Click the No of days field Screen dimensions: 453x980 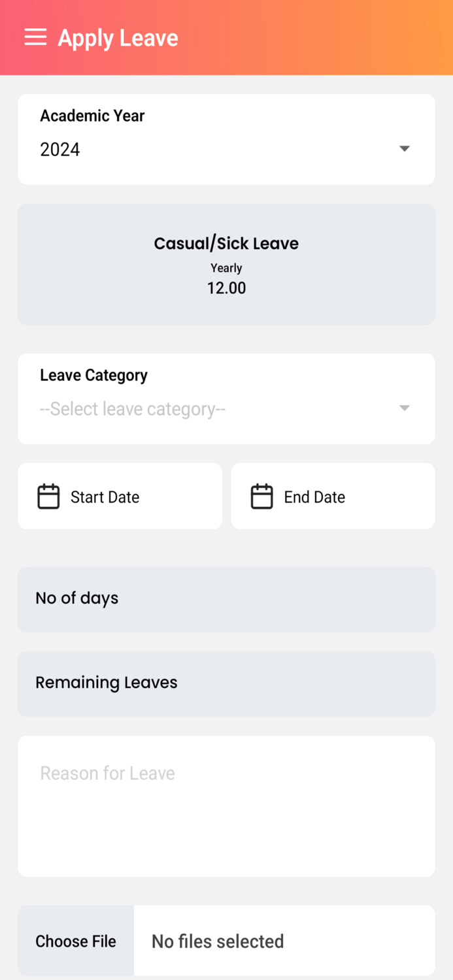226,598
